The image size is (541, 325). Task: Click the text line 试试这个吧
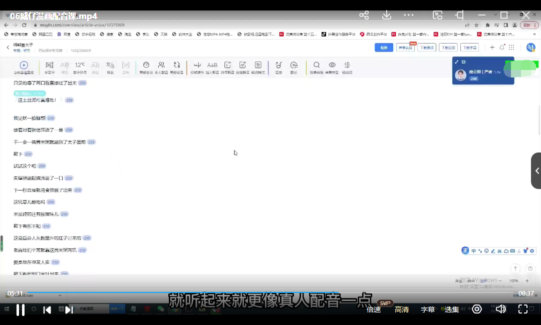coord(25,165)
